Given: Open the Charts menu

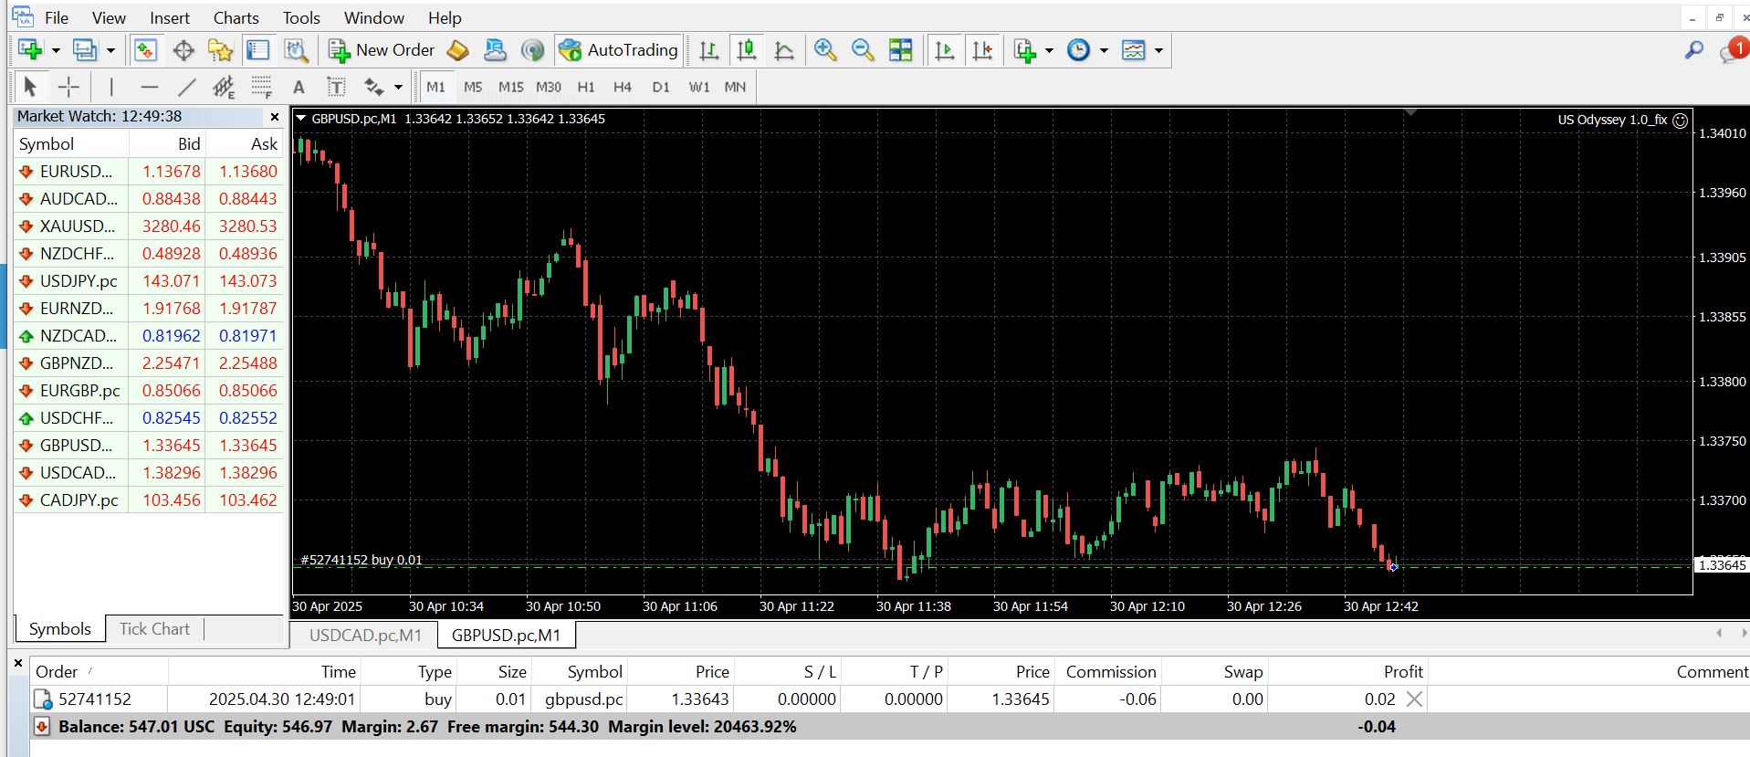Looking at the screenshot, I should point(236,17).
